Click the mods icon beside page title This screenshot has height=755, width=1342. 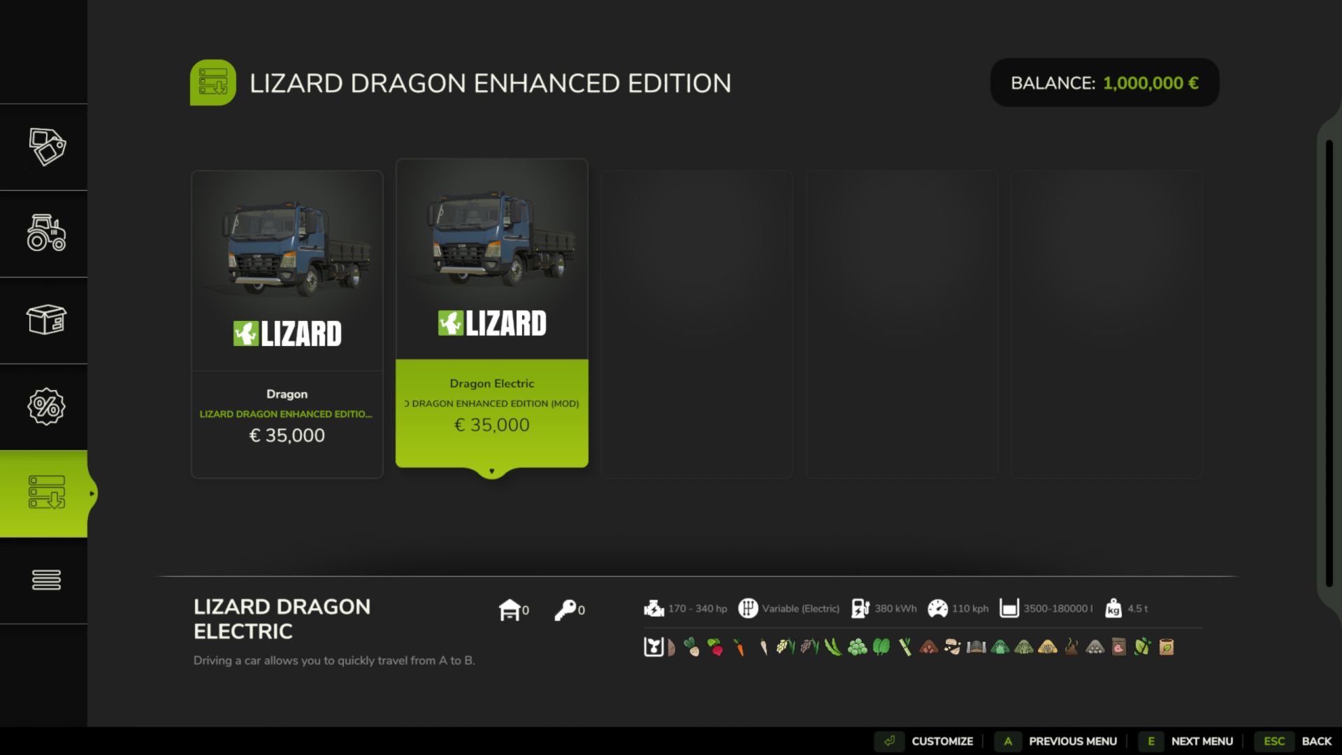pos(212,82)
